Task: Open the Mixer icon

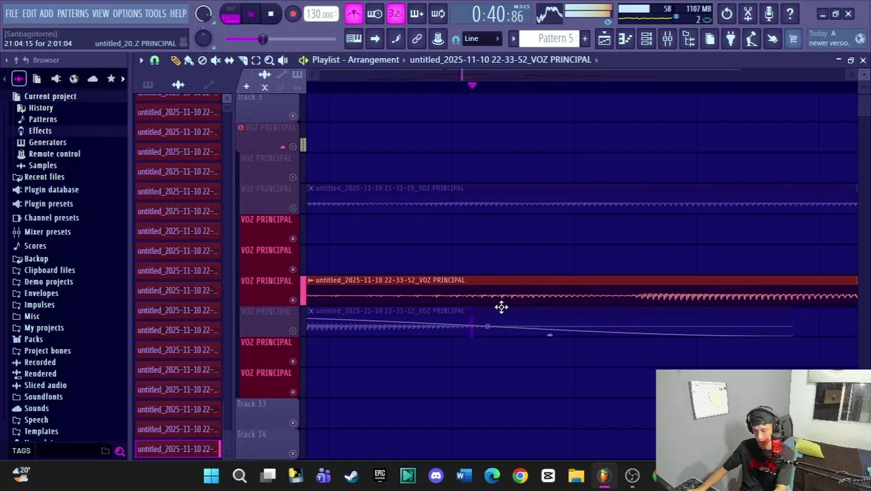Action: click(668, 39)
